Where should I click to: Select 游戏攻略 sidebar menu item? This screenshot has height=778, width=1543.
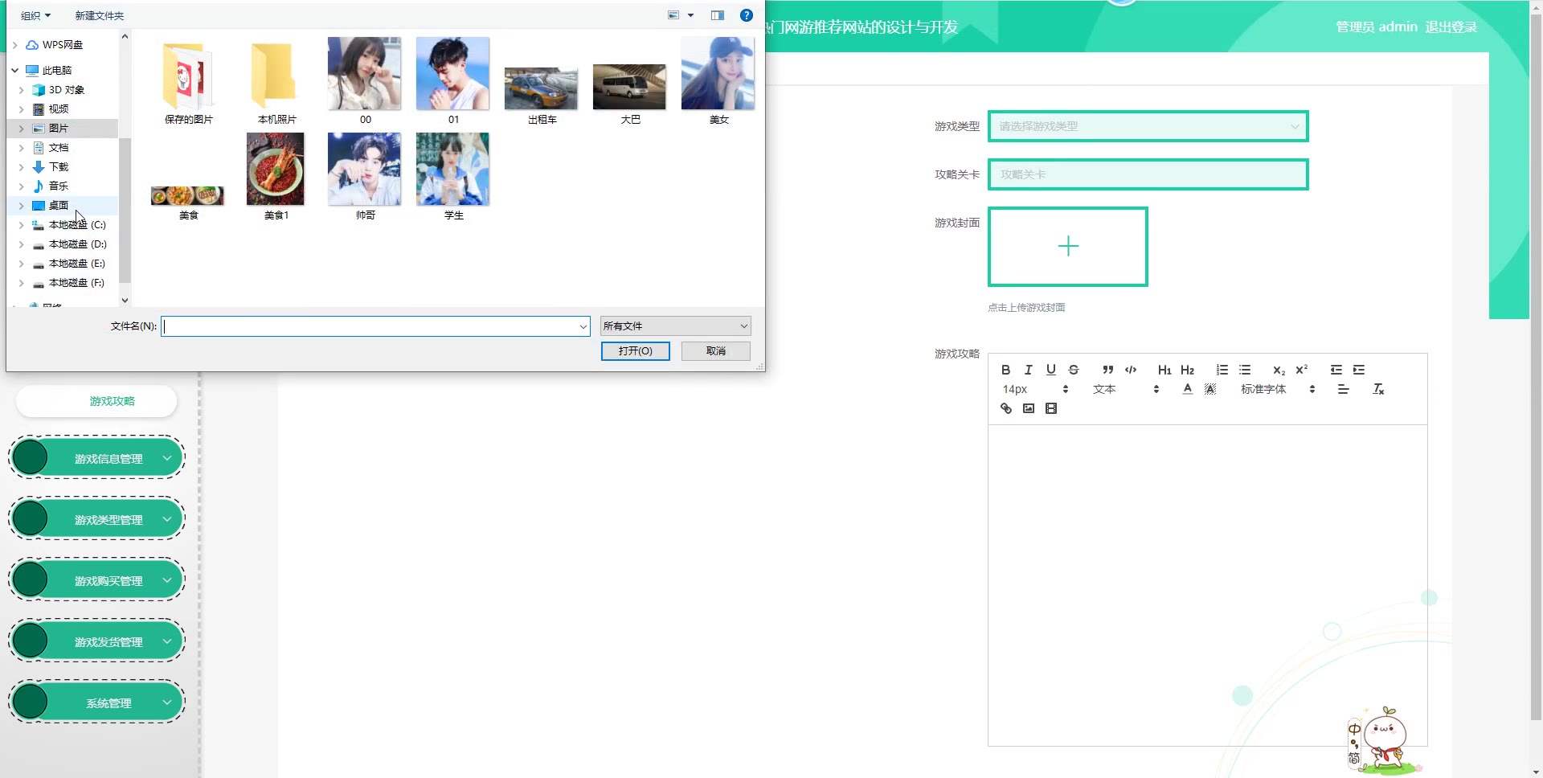(x=96, y=401)
